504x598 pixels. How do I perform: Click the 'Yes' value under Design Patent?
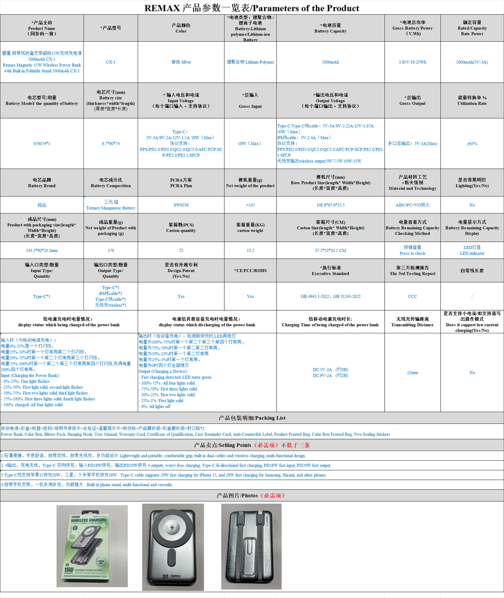coord(181,296)
